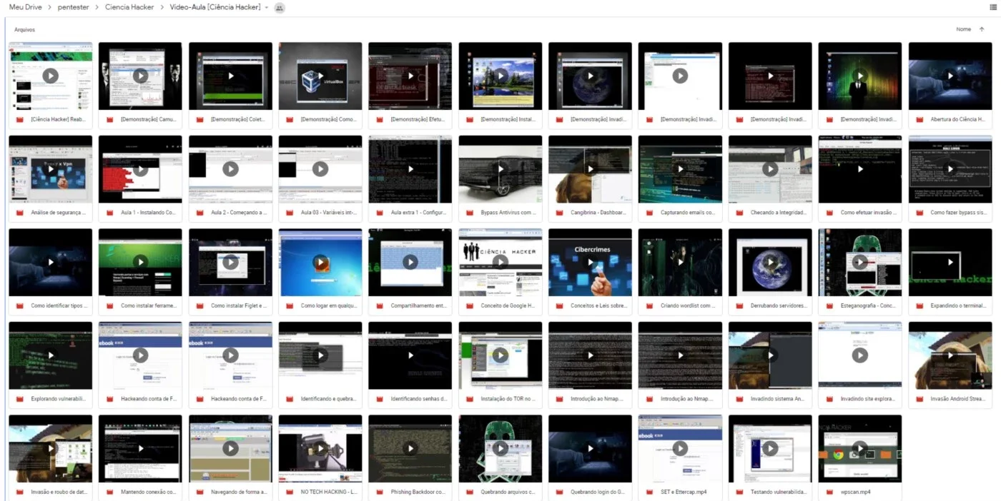Click file name 'Aula extra 1 - Configur...'
Viewport: 1001px width, 501px height.
[418, 213]
